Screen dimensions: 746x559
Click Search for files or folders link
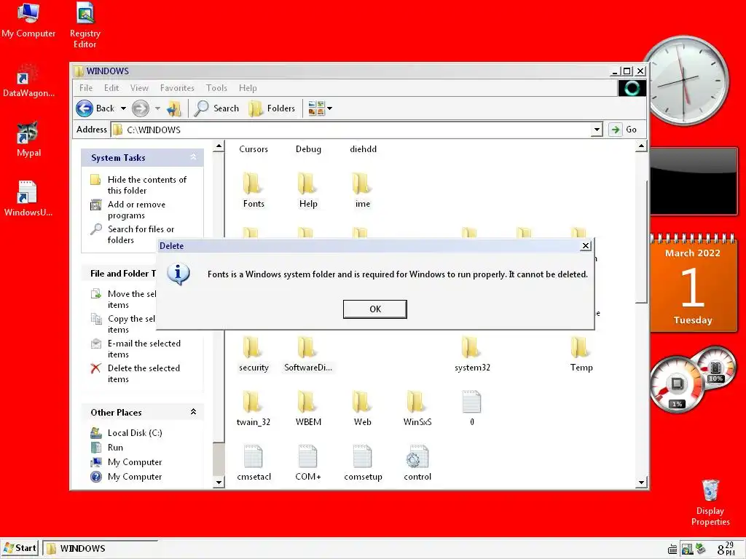tap(141, 234)
